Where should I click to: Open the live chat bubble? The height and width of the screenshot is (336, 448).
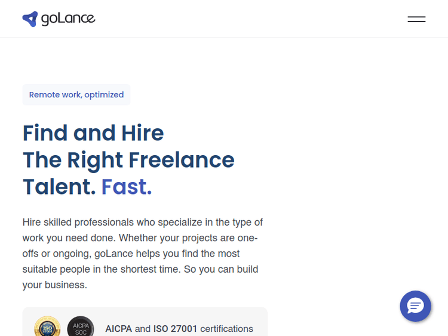(415, 306)
